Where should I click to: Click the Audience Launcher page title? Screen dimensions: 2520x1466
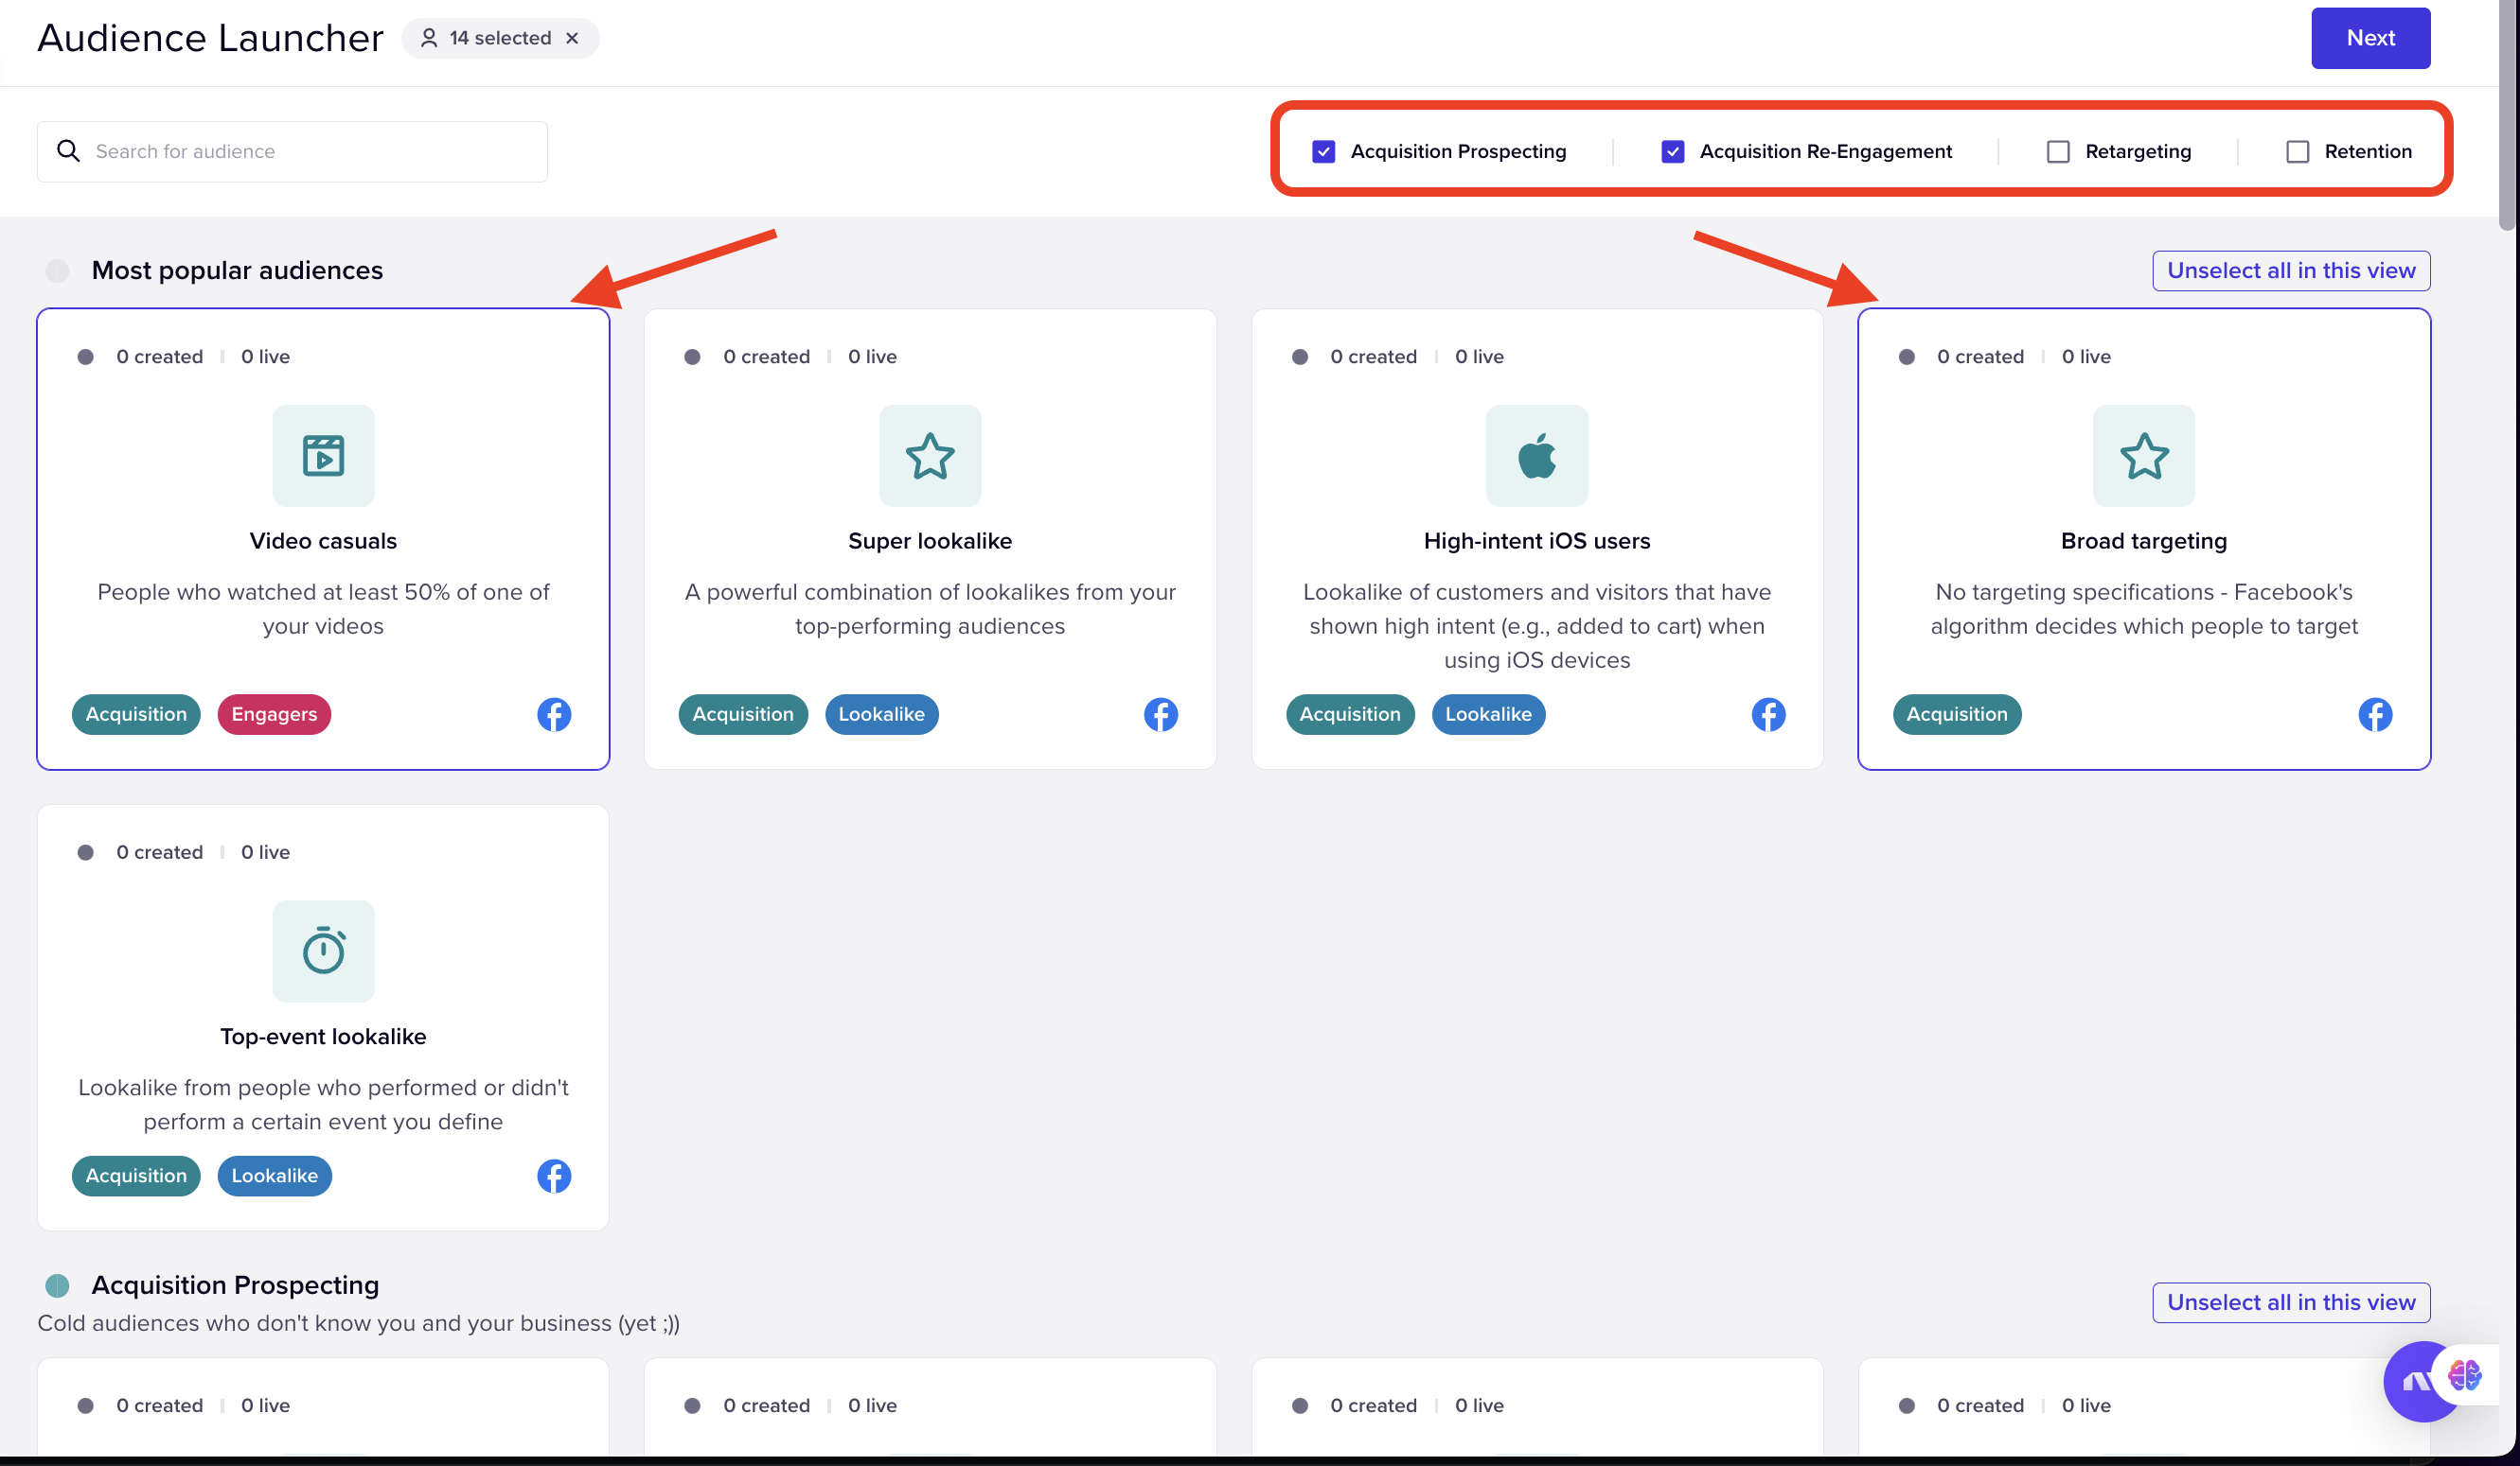click(210, 38)
